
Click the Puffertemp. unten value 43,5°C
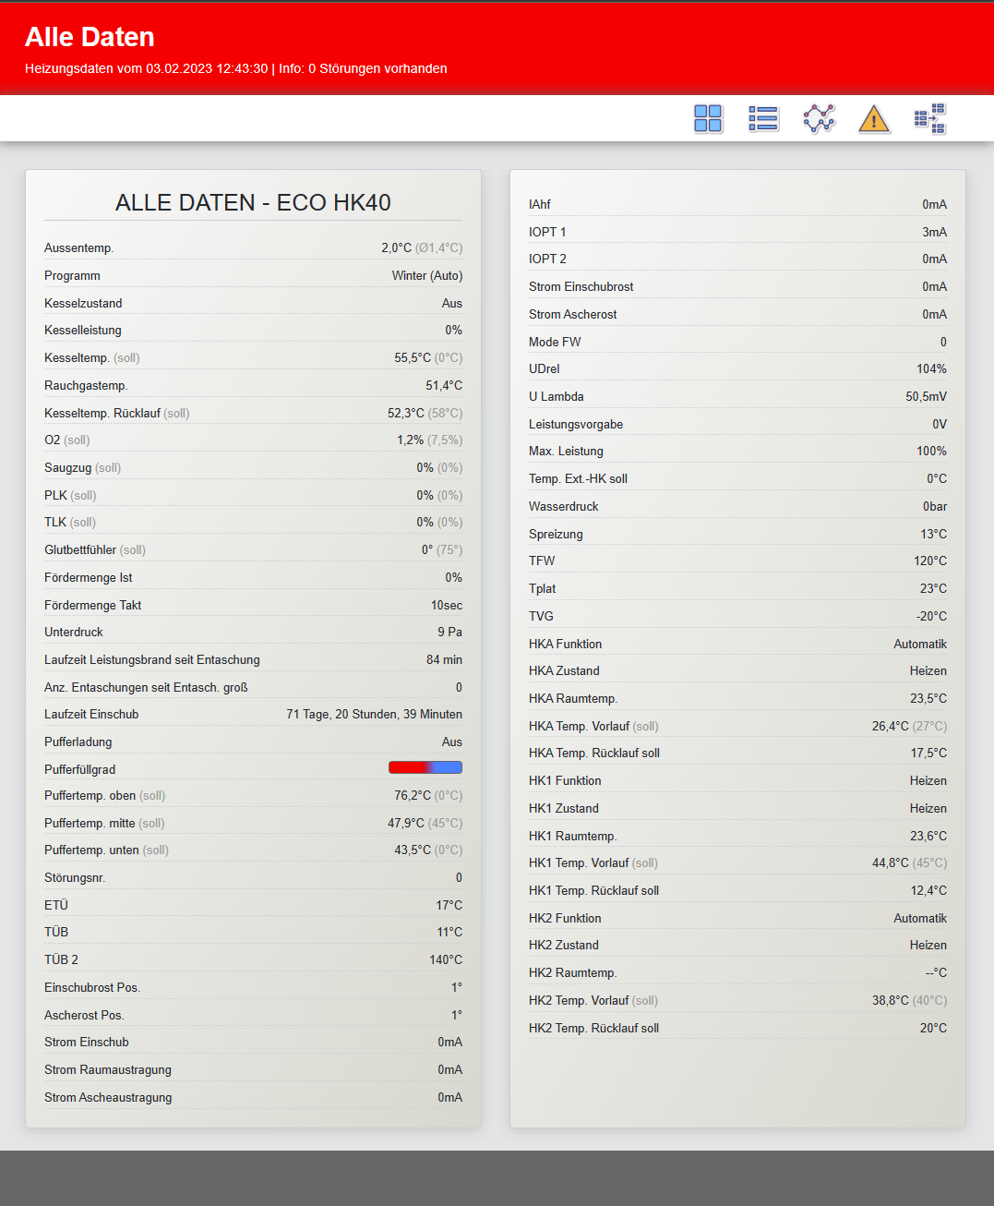pyautogui.click(x=413, y=850)
